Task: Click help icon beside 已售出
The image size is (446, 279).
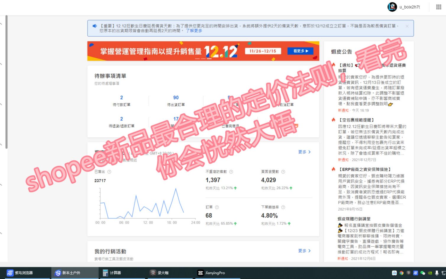Action: [109, 172]
